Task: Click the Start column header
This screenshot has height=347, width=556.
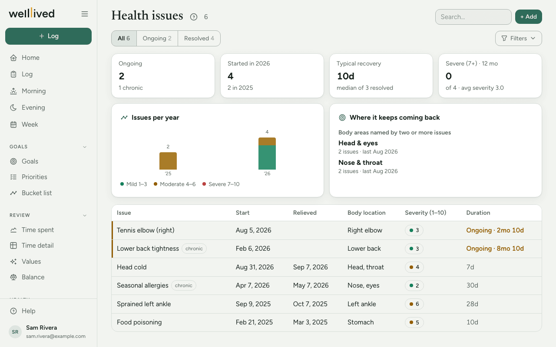Action: (x=243, y=213)
